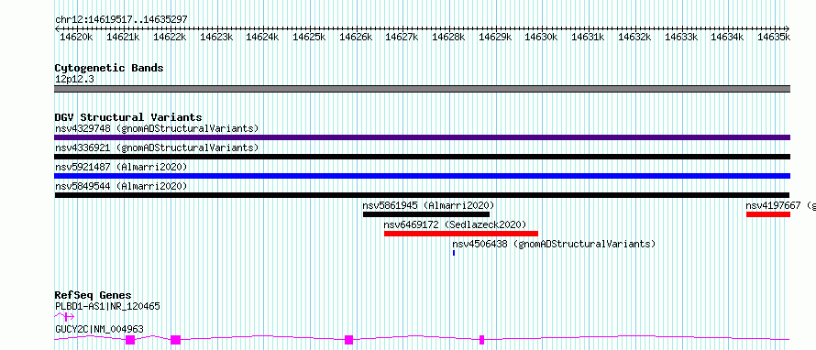Click the RefSeq Genes track title

pos(93,295)
